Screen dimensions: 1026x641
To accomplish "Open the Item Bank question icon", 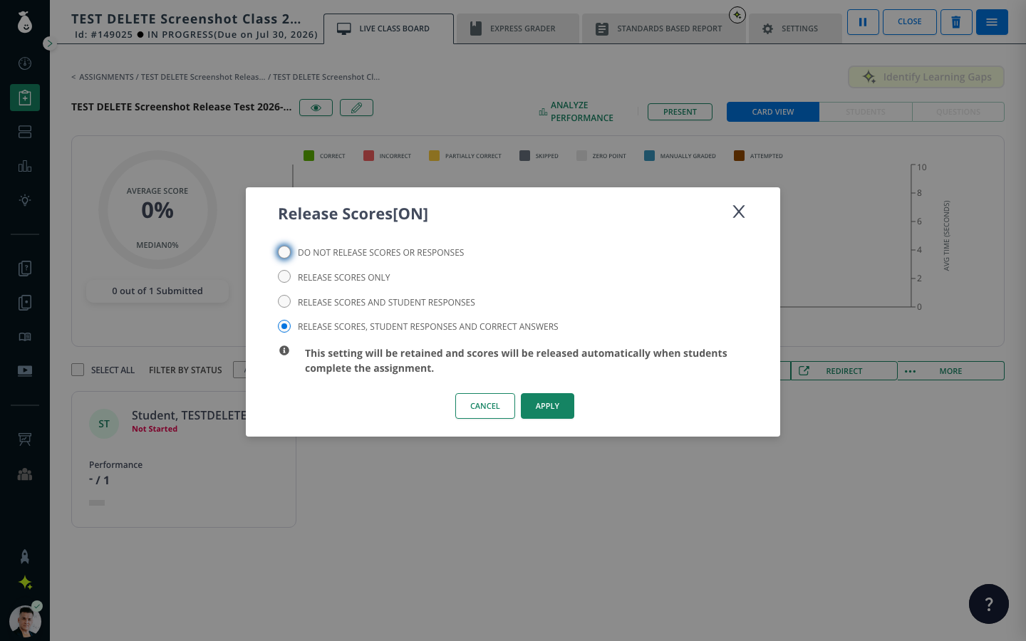I will pos(25,269).
